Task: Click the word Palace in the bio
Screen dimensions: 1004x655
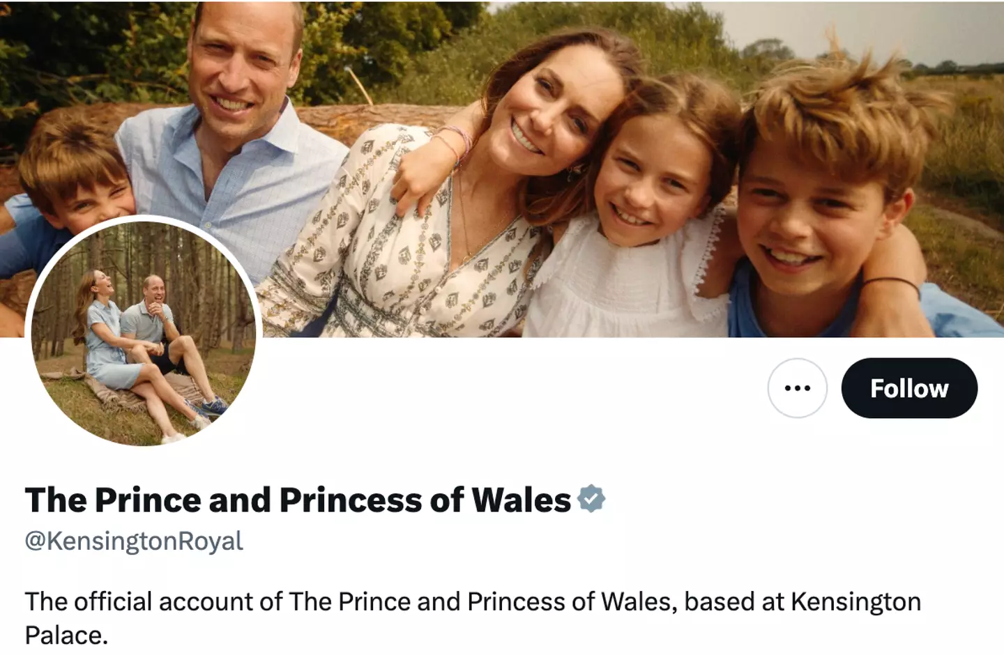Action: (x=66, y=635)
